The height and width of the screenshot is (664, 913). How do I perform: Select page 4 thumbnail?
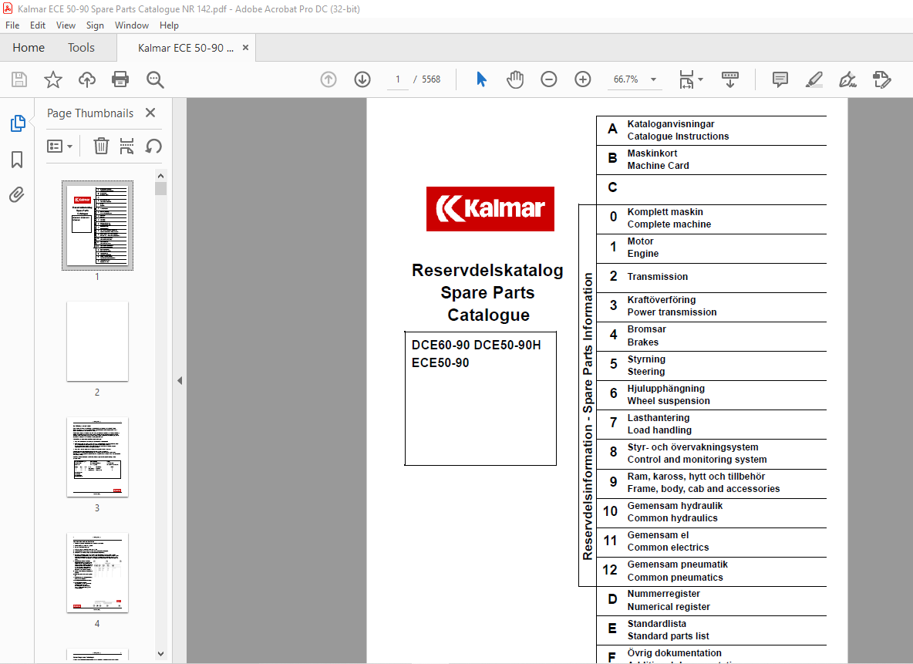[x=97, y=572]
